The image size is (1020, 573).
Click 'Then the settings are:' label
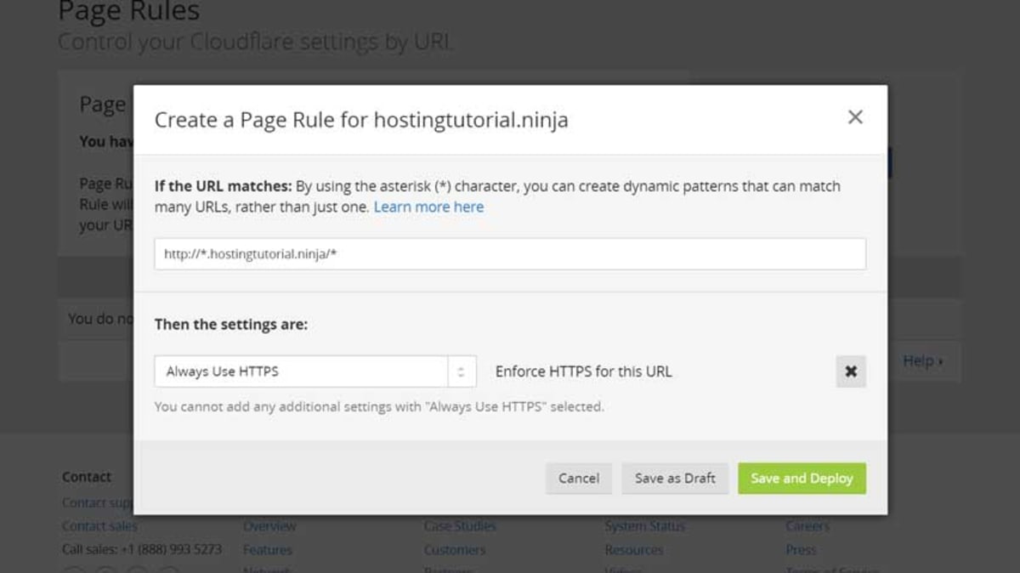tap(231, 325)
